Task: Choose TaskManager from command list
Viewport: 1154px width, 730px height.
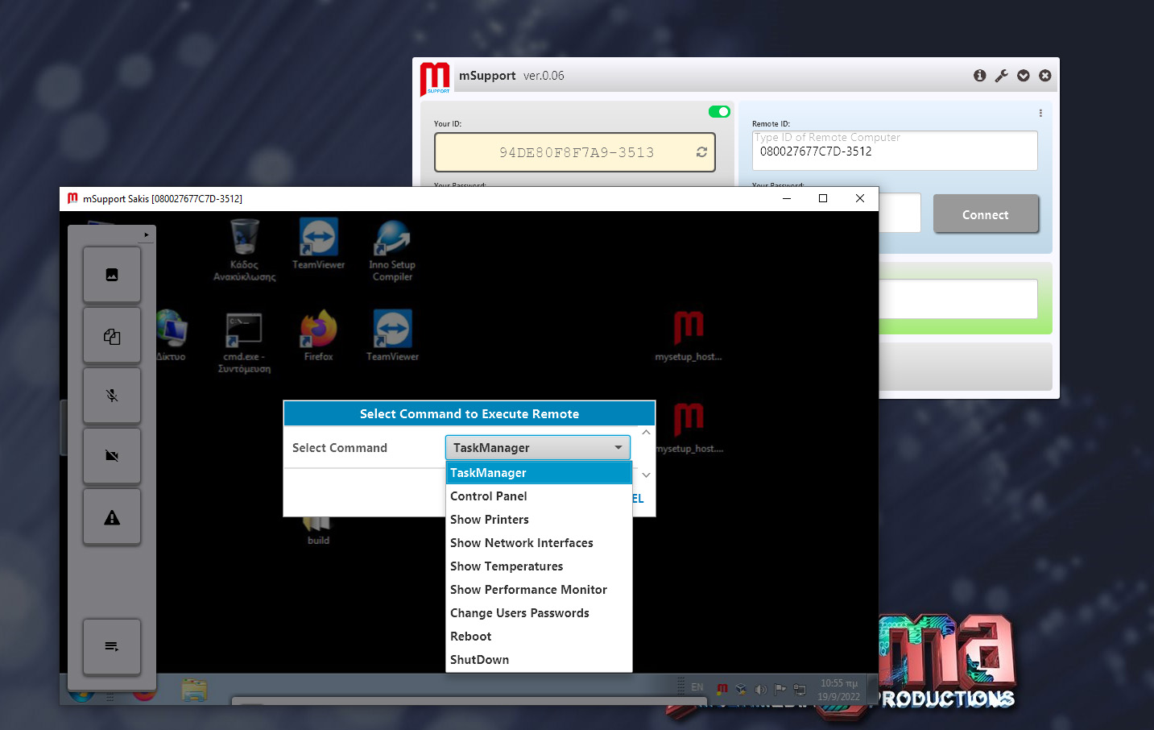Action: point(539,473)
